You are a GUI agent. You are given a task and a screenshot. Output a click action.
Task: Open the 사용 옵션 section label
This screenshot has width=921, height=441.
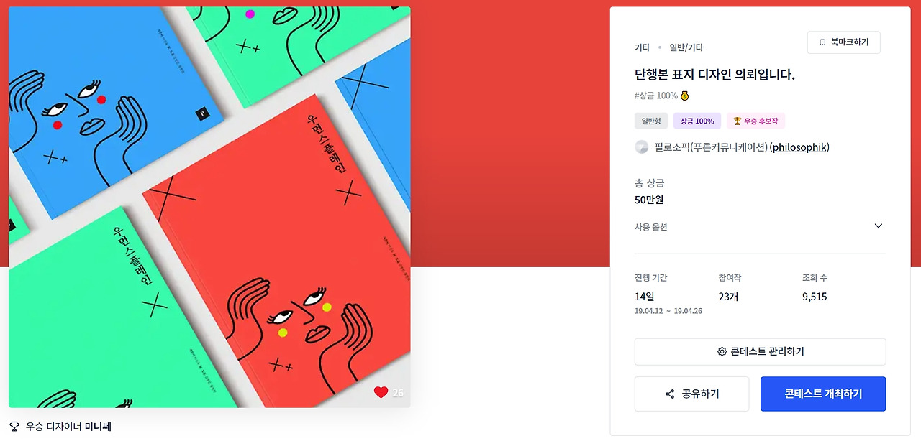point(650,227)
